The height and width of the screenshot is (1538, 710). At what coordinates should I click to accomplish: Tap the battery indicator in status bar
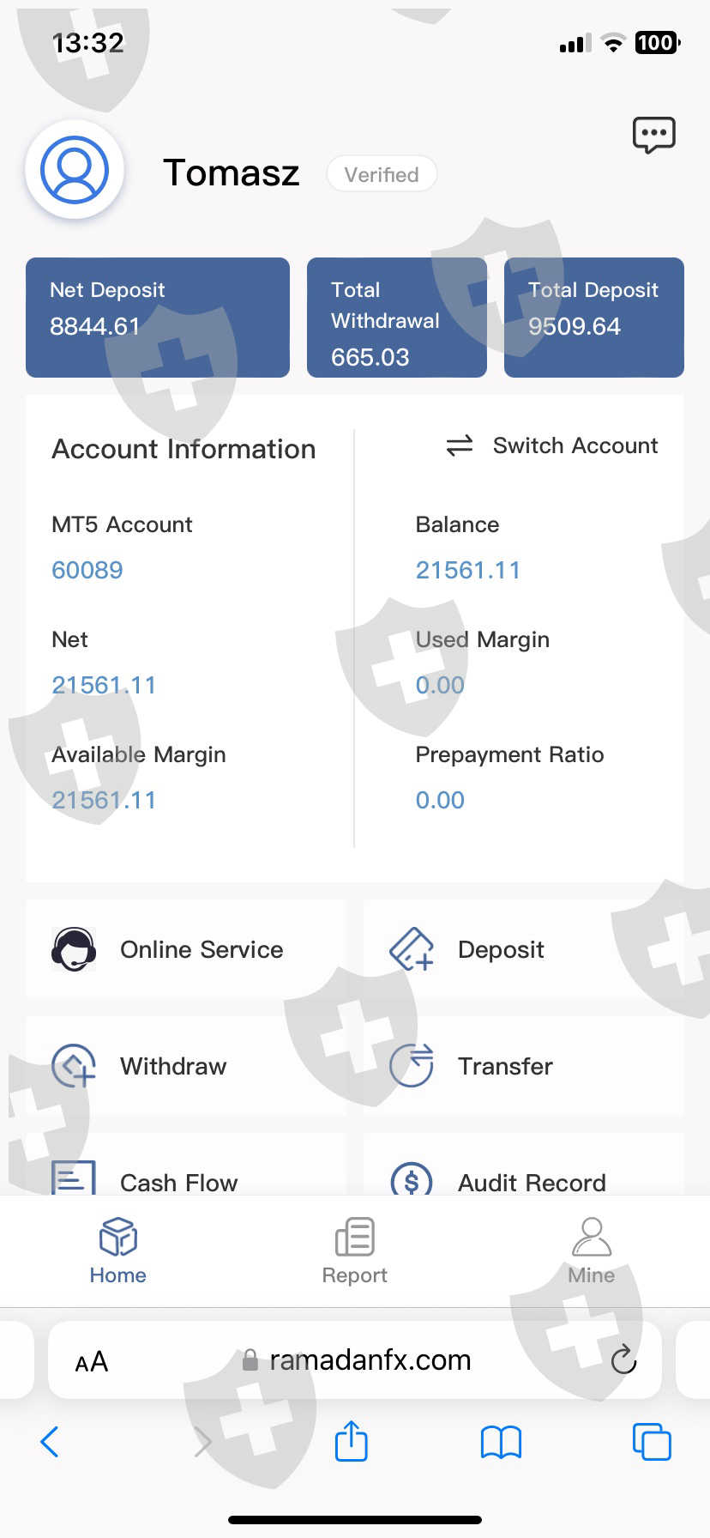(658, 43)
